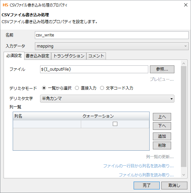Open the デリミタ文字 dropdown showing 半角カンマ
The height and width of the screenshot is (193, 191).
click(x=107, y=99)
